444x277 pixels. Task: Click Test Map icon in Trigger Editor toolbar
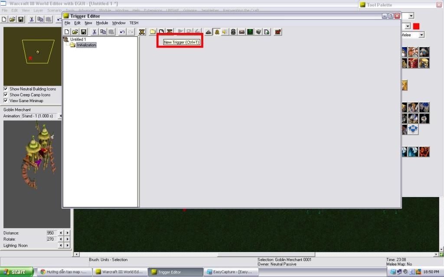(278, 32)
